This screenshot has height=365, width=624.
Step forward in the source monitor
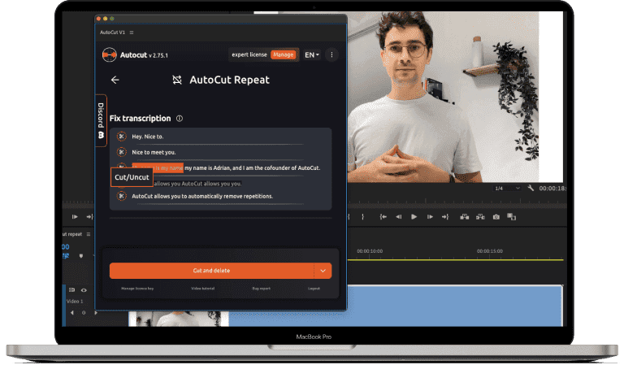(75, 217)
